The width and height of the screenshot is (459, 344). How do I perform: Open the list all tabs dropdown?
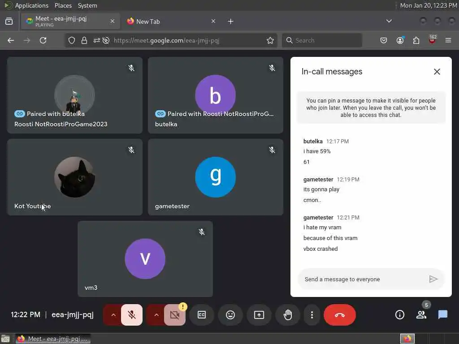pos(389,21)
